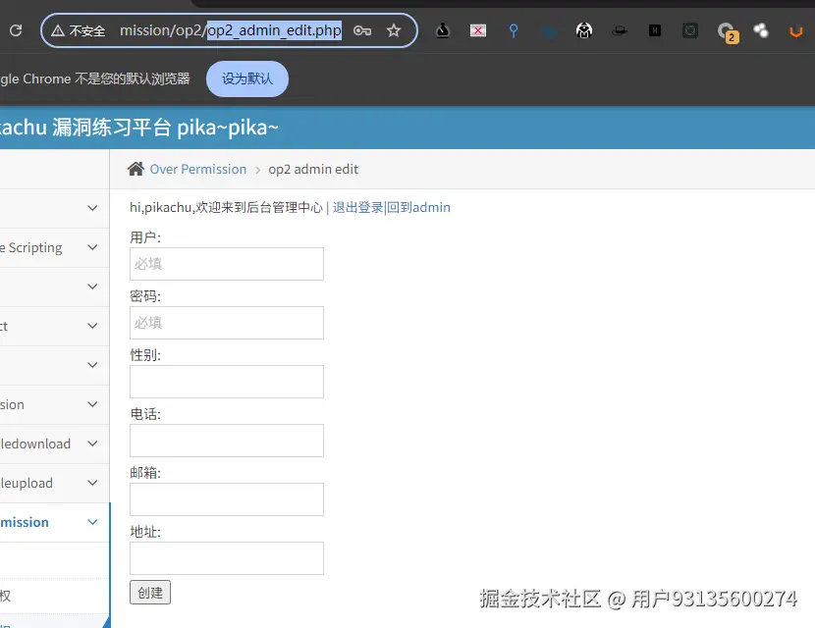Expand the 'sion' sidebar row chevron
The width and height of the screenshot is (815, 628).
pos(92,404)
